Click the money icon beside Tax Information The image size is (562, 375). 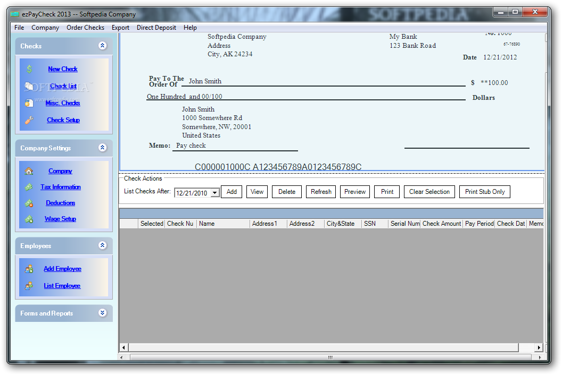29,187
